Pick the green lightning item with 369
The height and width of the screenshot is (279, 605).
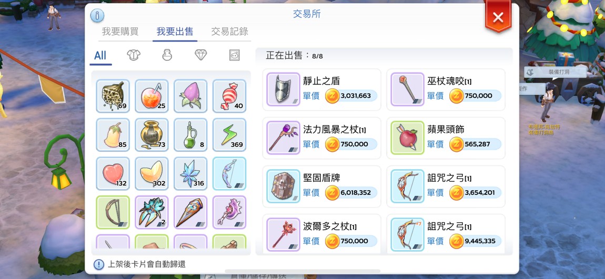click(x=229, y=135)
